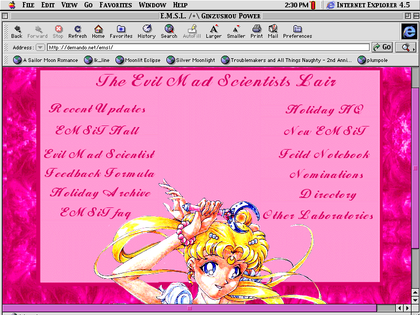Go to Home using the house icon

[98, 29]
